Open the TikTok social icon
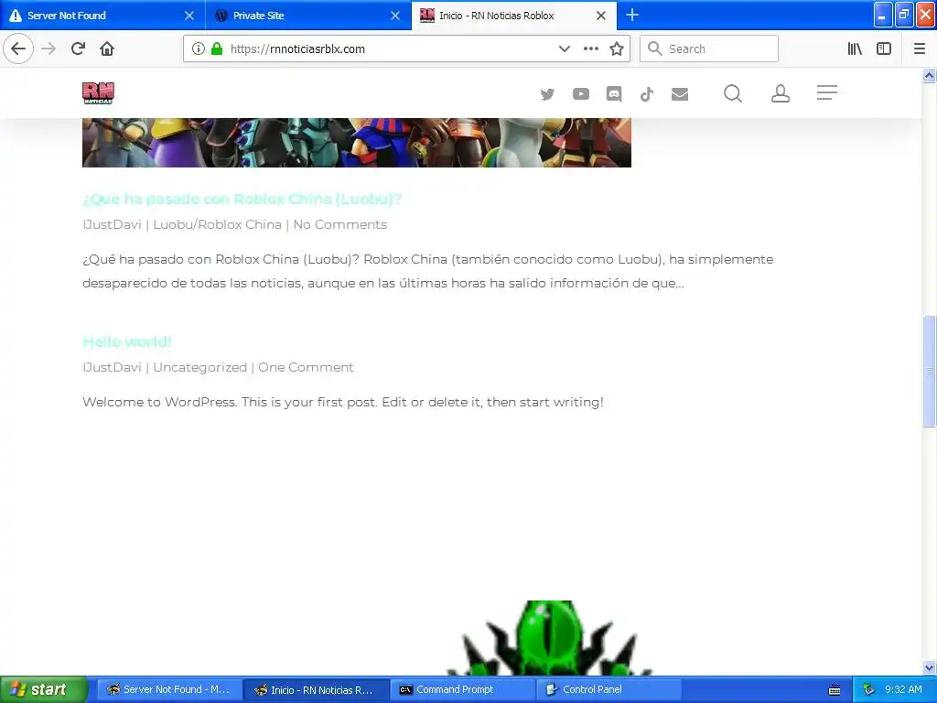 (647, 94)
